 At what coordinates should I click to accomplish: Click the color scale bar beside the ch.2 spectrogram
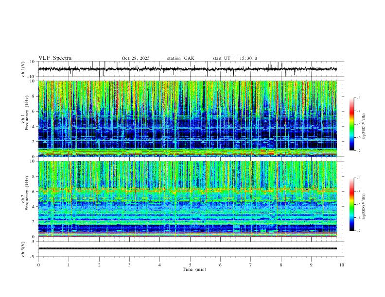tap(351, 204)
